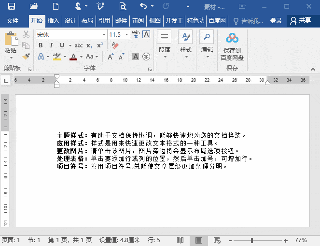Activate the Format Painter brush
The width and height of the screenshot is (320, 246).
(26, 56)
